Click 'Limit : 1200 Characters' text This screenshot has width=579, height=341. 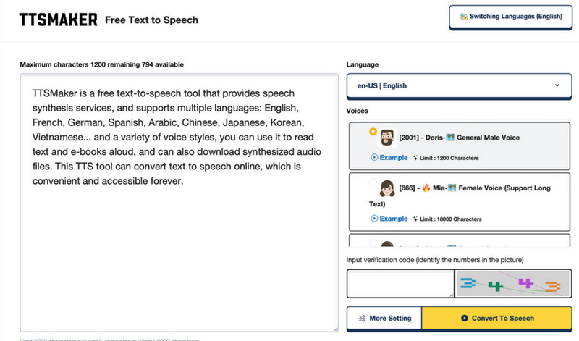tap(449, 158)
